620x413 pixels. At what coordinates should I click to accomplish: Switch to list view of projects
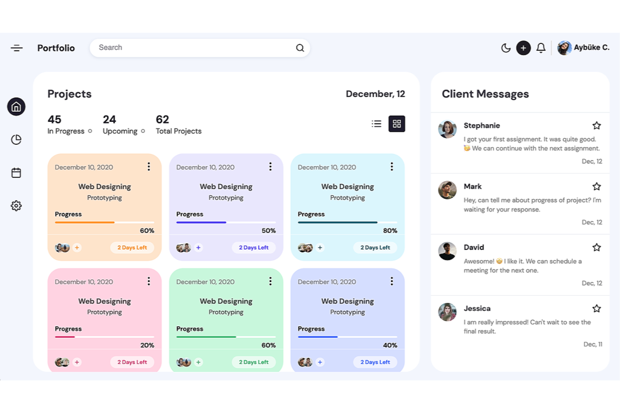(x=376, y=123)
